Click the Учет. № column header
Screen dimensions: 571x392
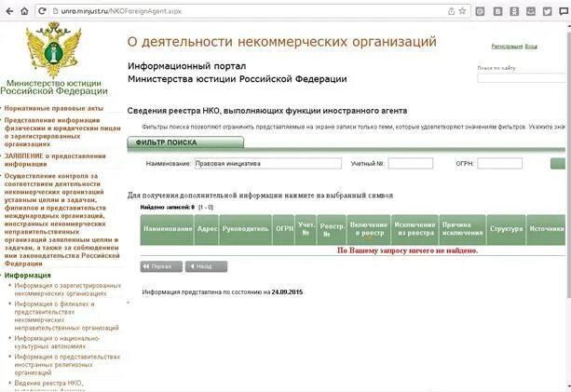click(306, 229)
